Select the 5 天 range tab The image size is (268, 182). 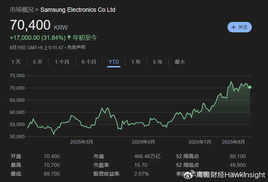click(38, 62)
